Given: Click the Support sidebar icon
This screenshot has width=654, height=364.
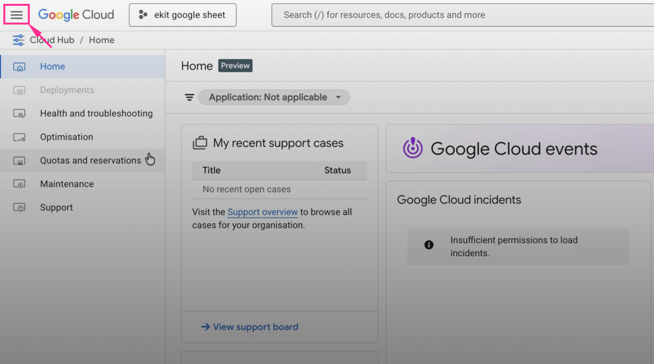Looking at the screenshot, I should click(x=19, y=208).
